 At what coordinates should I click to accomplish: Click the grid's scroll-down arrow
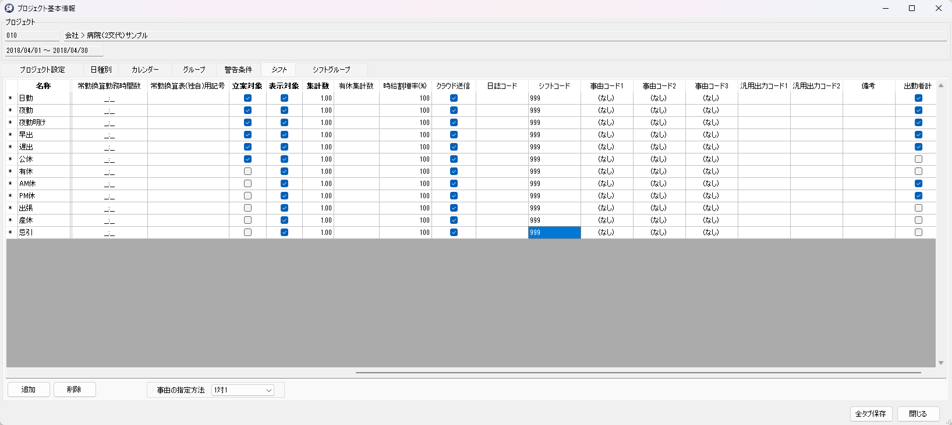point(941,363)
